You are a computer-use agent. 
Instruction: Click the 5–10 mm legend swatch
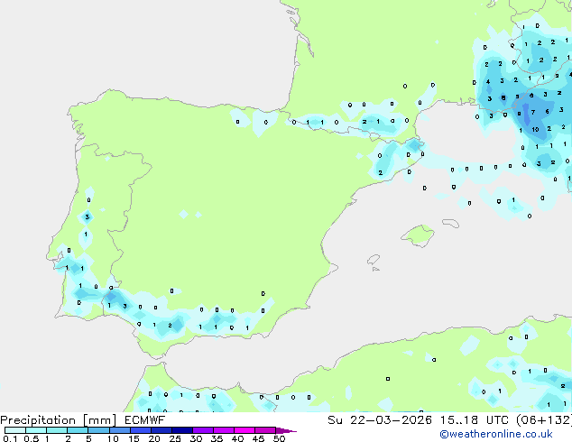coord(98,430)
